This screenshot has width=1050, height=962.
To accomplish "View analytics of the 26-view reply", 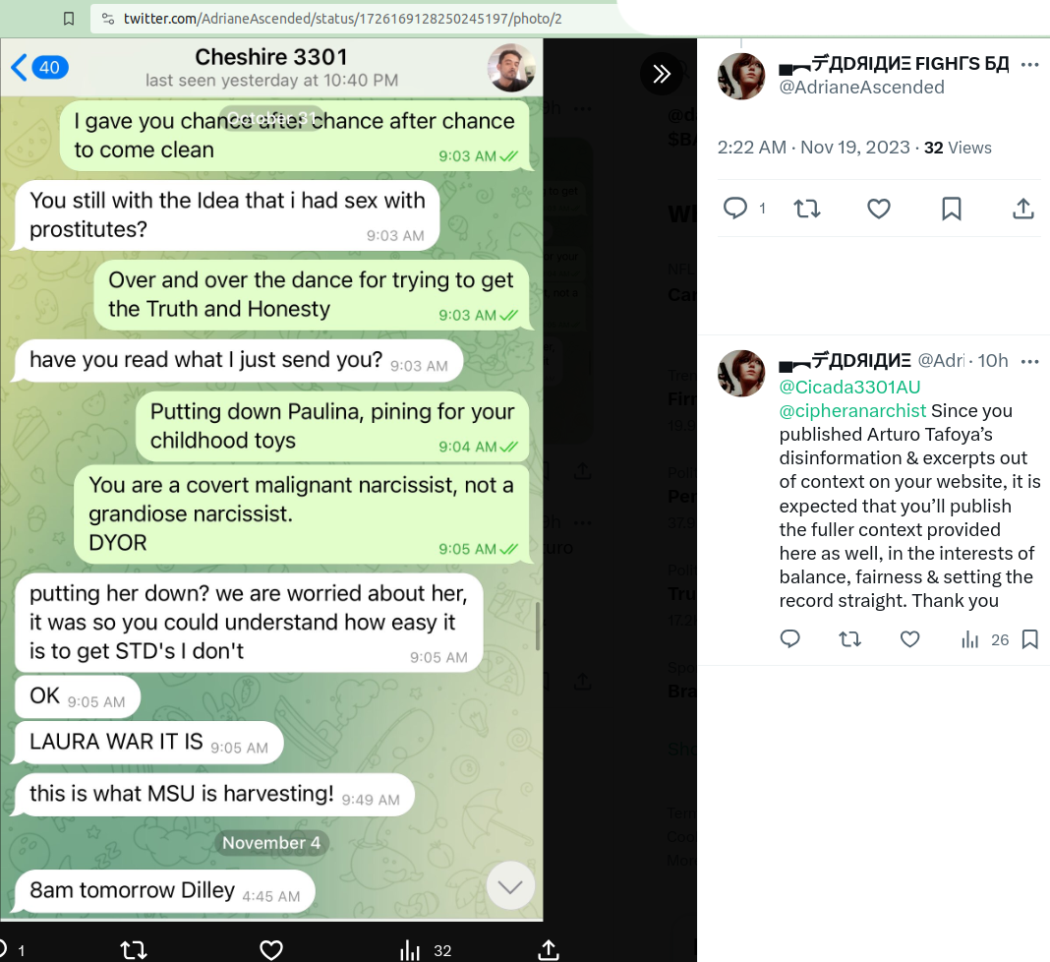I will pyautogui.click(x=984, y=640).
